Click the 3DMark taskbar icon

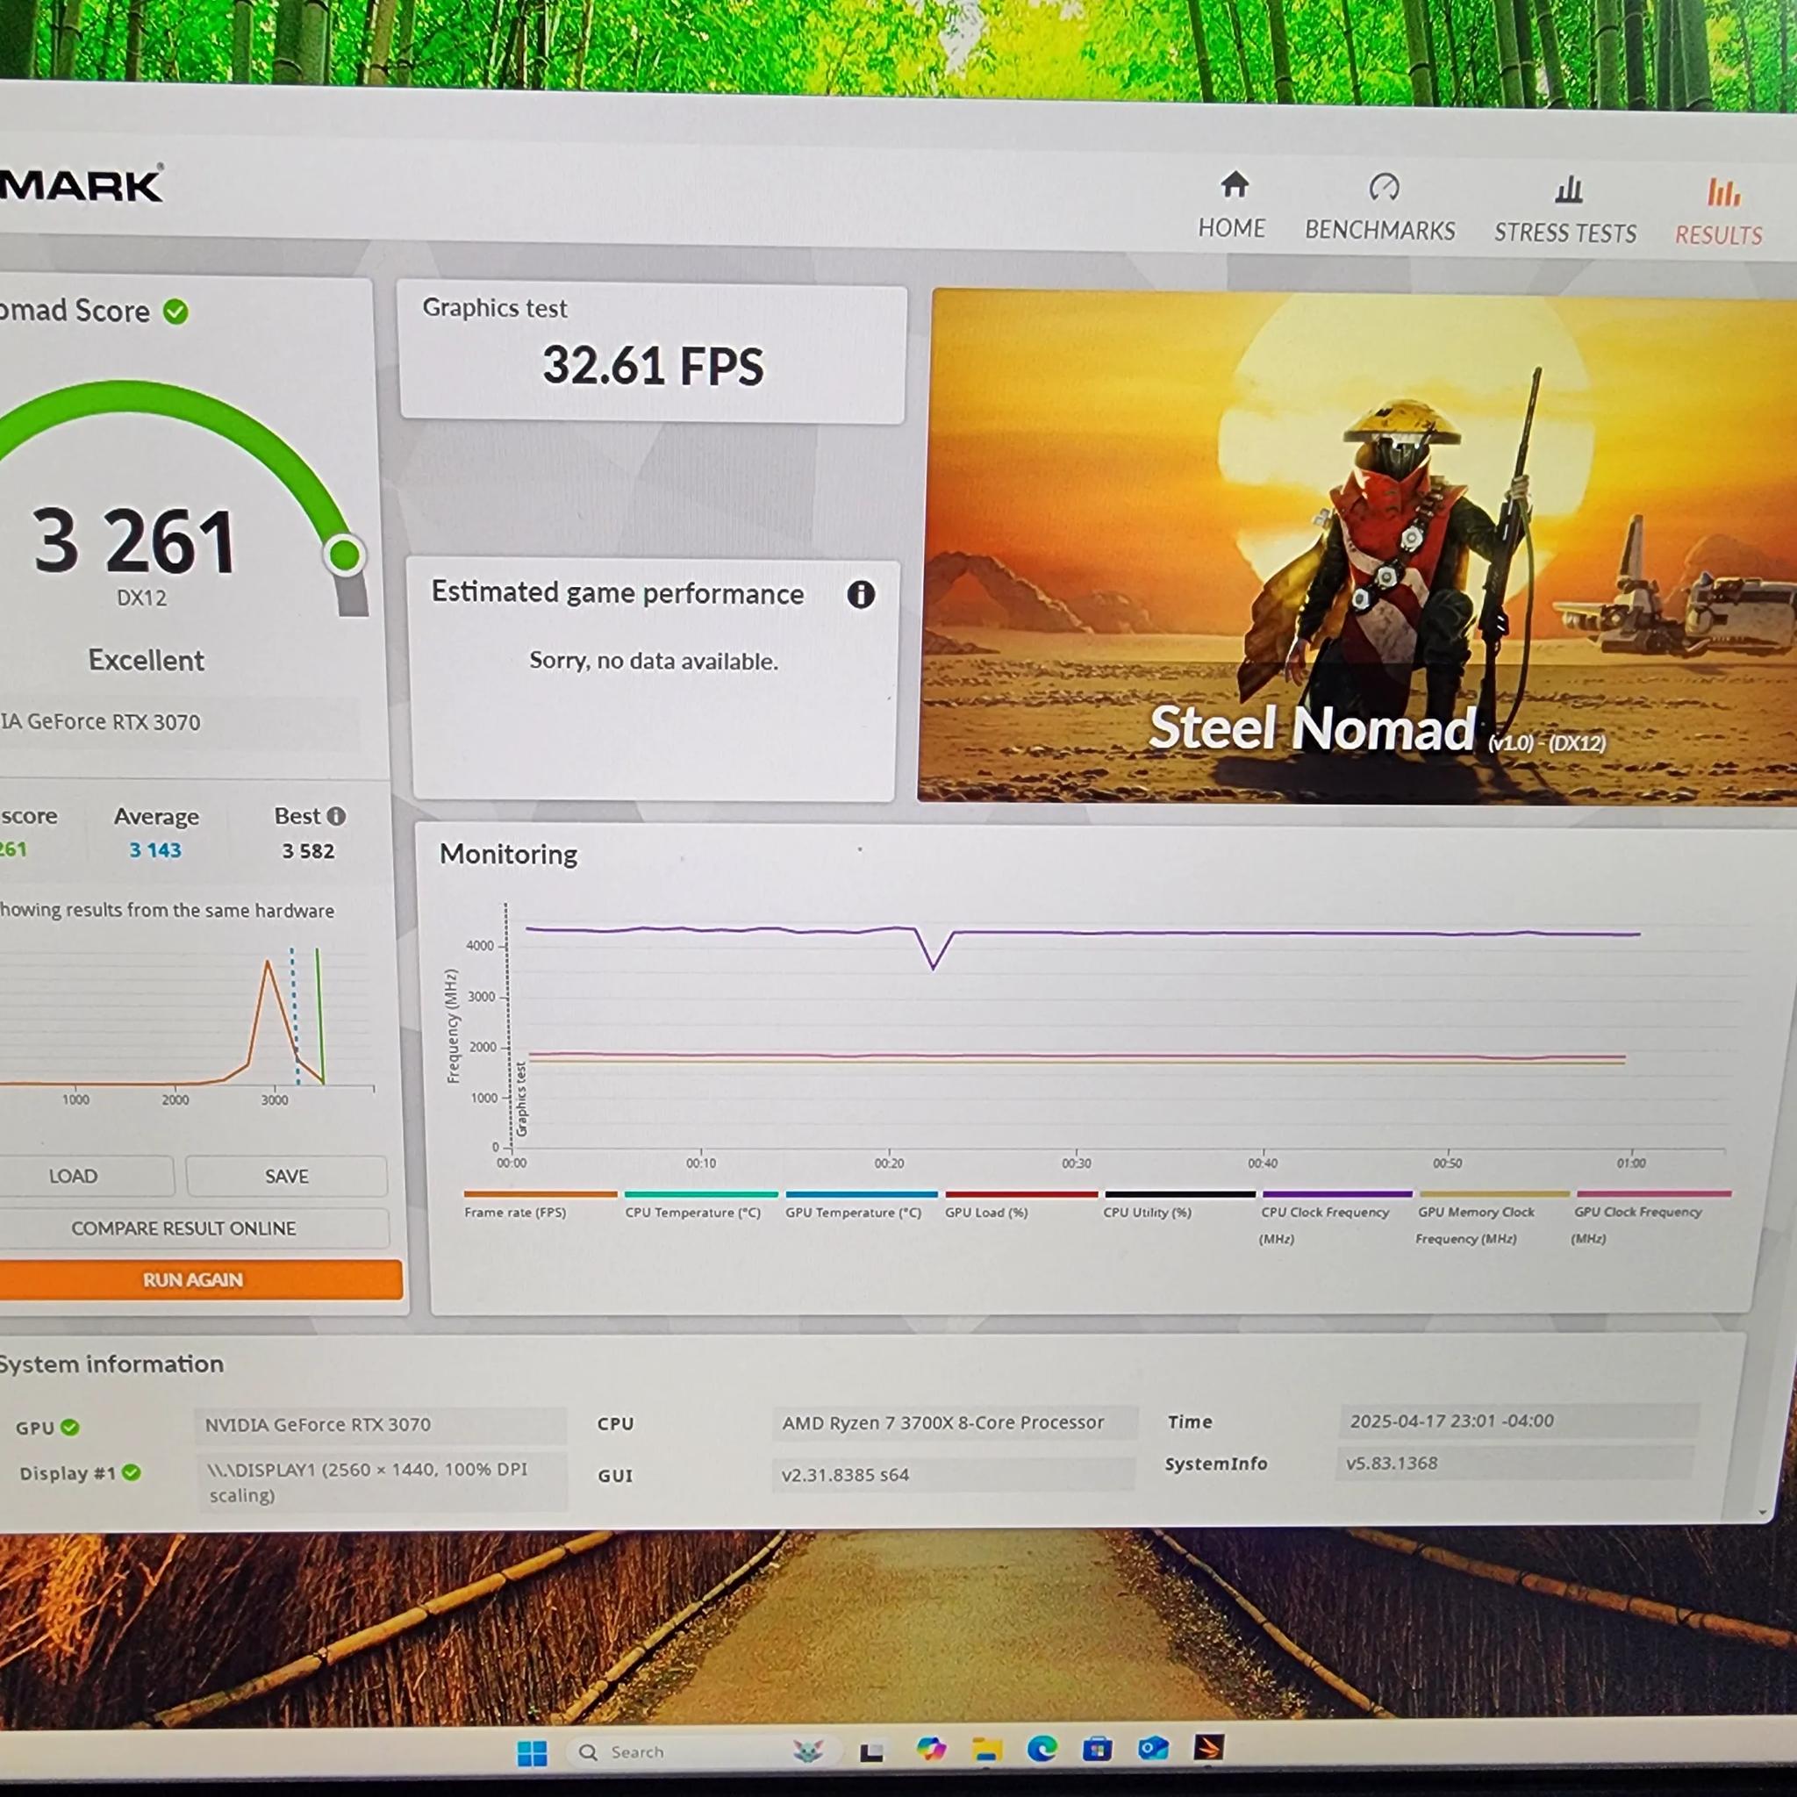(x=1209, y=1748)
